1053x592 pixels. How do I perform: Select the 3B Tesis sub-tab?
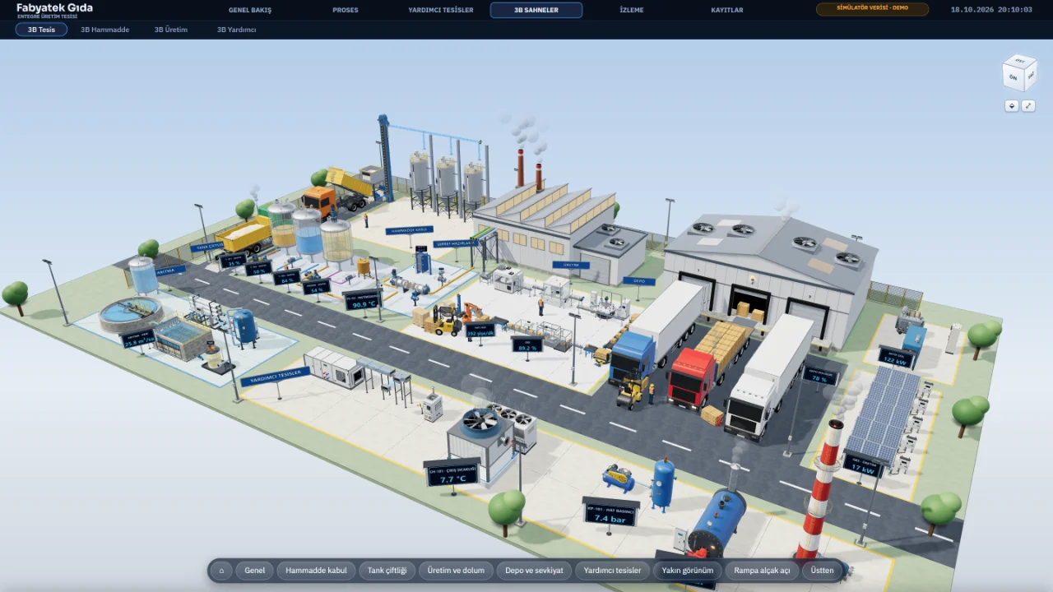pos(42,30)
